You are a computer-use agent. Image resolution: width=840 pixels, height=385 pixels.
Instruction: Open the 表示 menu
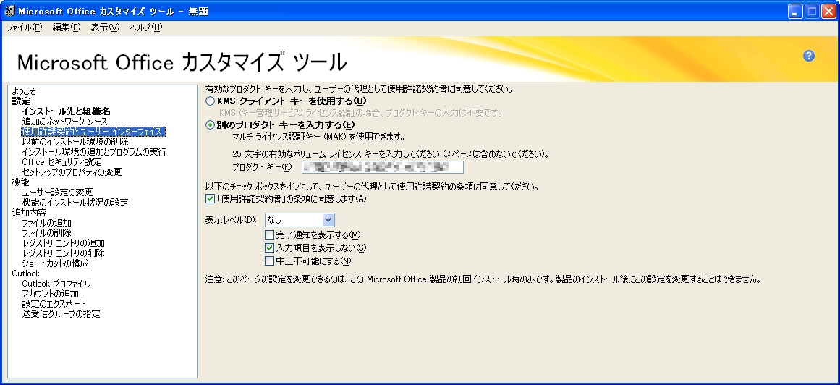click(104, 27)
